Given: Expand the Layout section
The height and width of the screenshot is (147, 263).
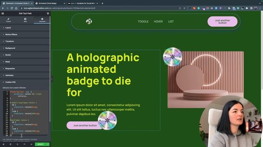Looking at the screenshot, I should pyautogui.click(x=25, y=28).
